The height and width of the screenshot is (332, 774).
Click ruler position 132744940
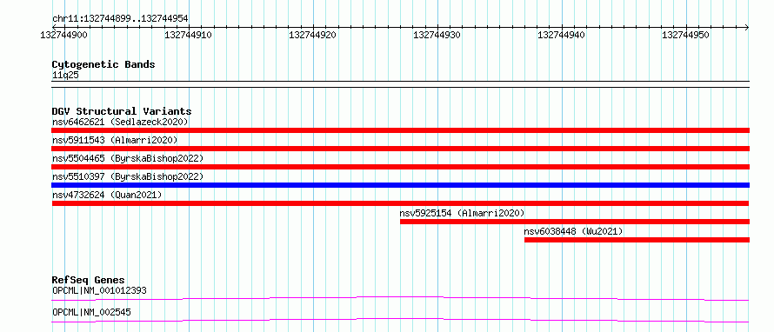point(562,35)
